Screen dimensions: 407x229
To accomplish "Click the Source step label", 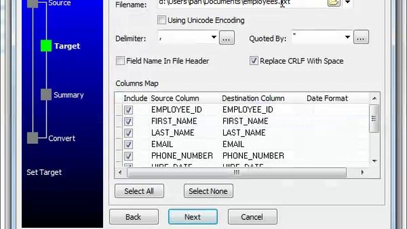I will pos(59,3).
